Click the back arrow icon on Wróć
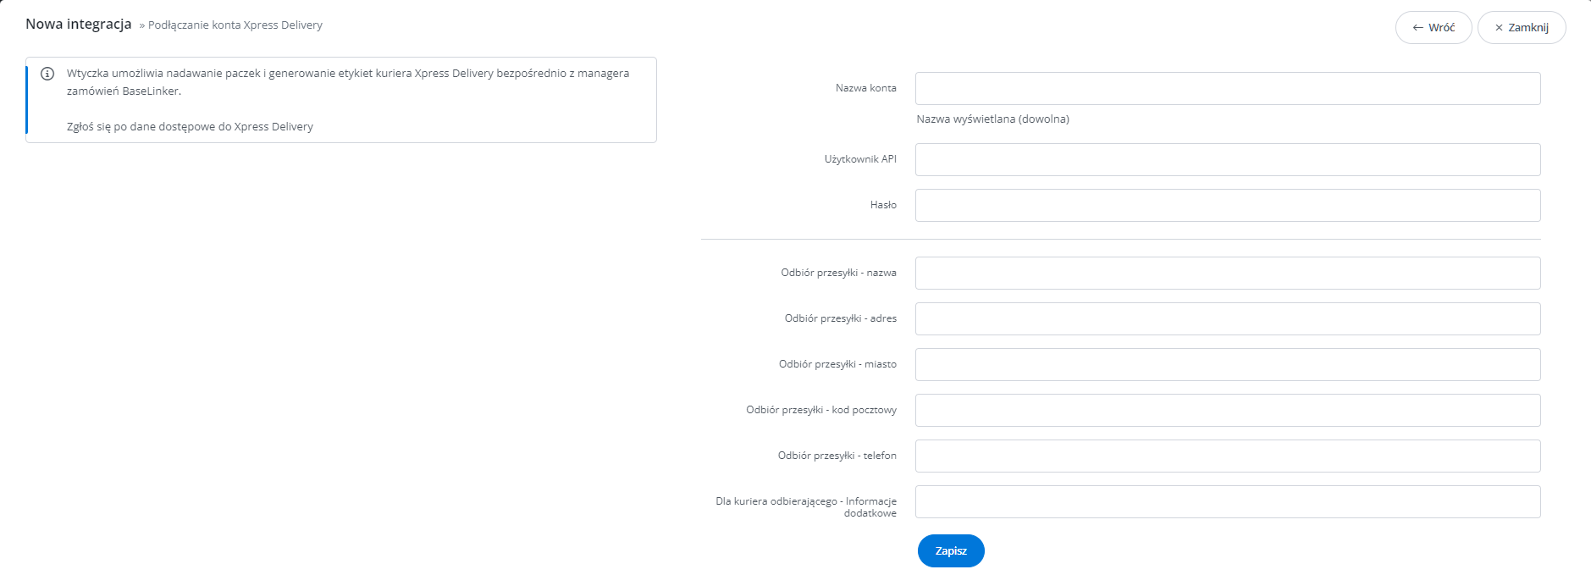This screenshot has width=1591, height=575. pos(1417,28)
